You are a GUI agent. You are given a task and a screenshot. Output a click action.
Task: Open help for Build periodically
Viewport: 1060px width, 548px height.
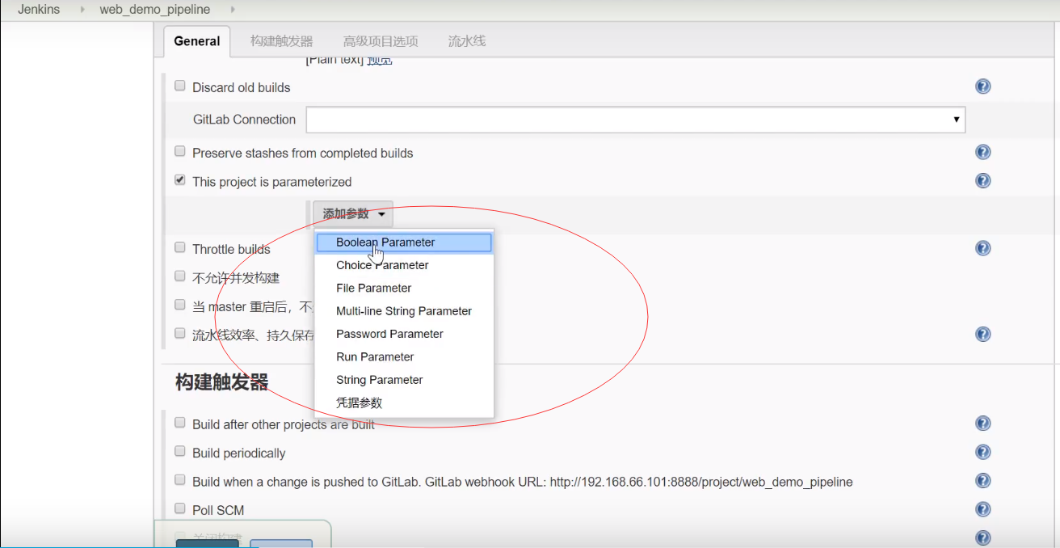tap(982, 452)
